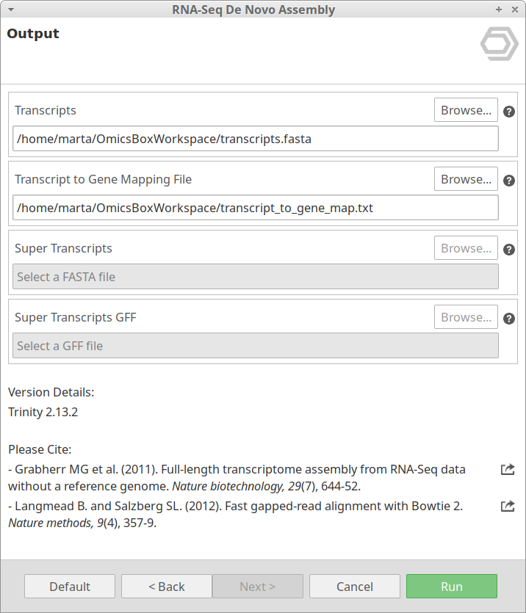
Task: Go back with the Back button
Action: (x=167, y=587)
